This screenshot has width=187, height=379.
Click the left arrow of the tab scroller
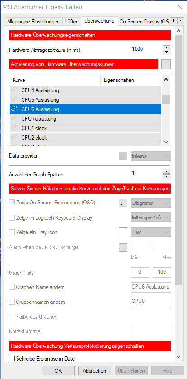pyautogui.click(x=173, y=21)
